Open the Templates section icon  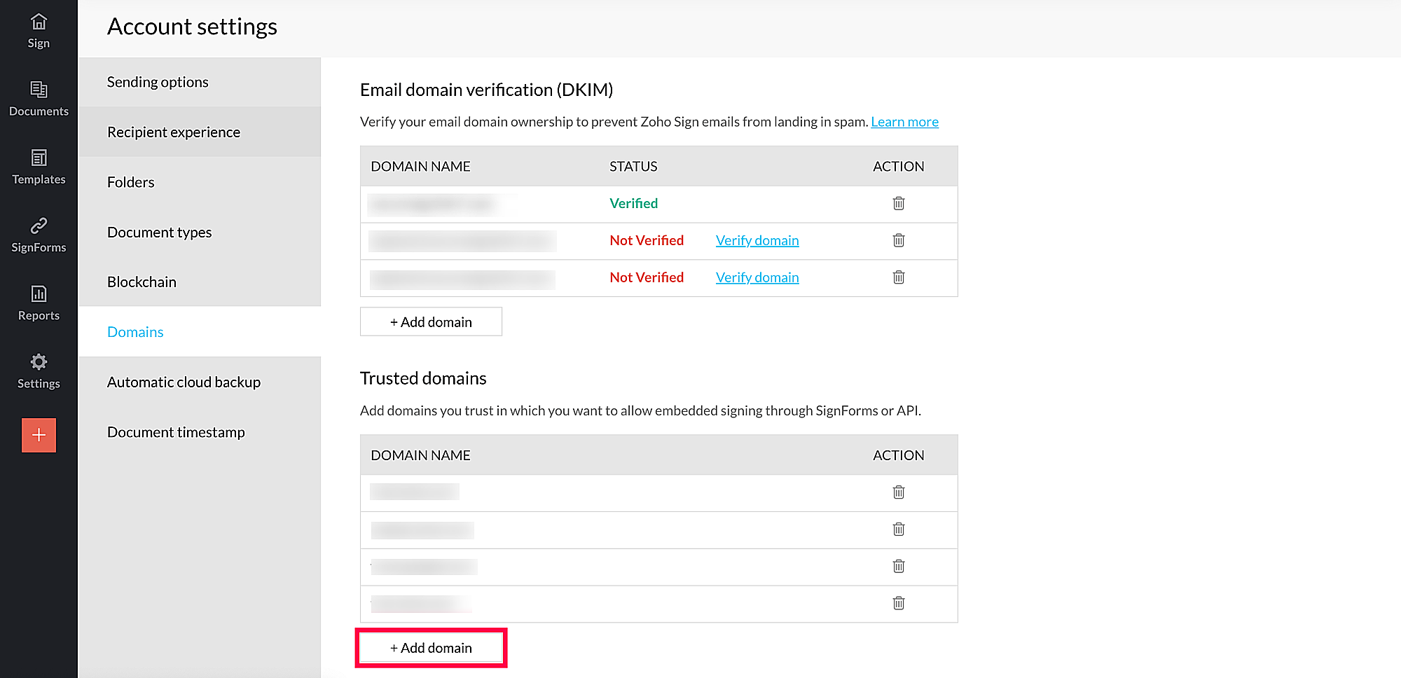click(39, 158)
